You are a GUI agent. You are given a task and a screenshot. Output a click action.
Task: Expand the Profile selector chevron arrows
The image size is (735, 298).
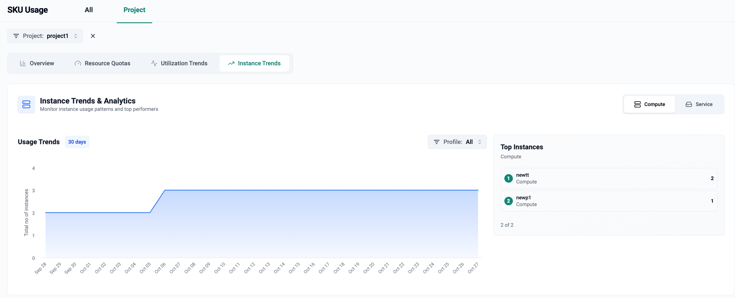tap(480, 142)
